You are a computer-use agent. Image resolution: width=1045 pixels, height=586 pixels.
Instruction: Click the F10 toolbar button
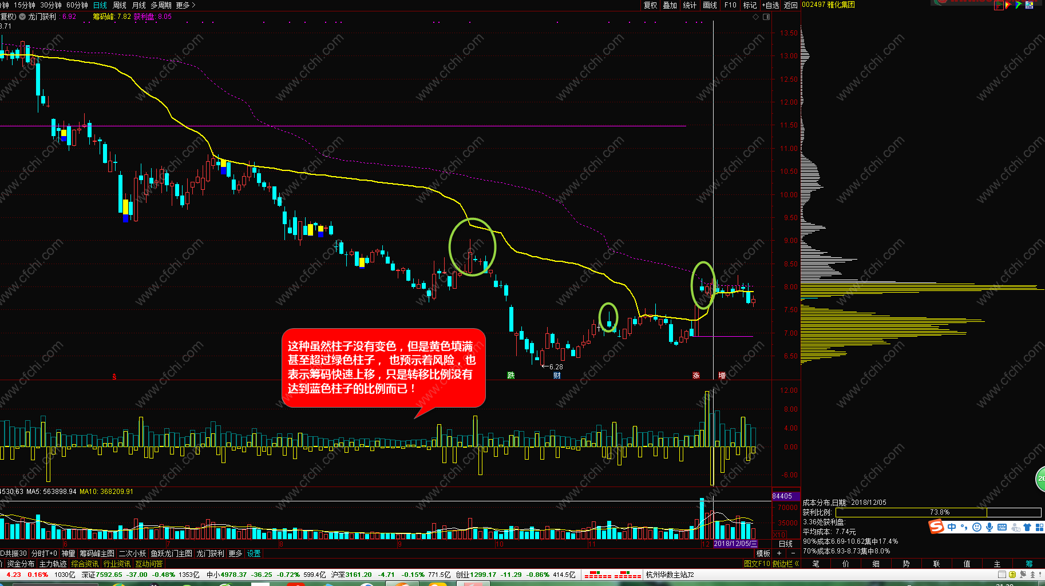tap(730, 5)
